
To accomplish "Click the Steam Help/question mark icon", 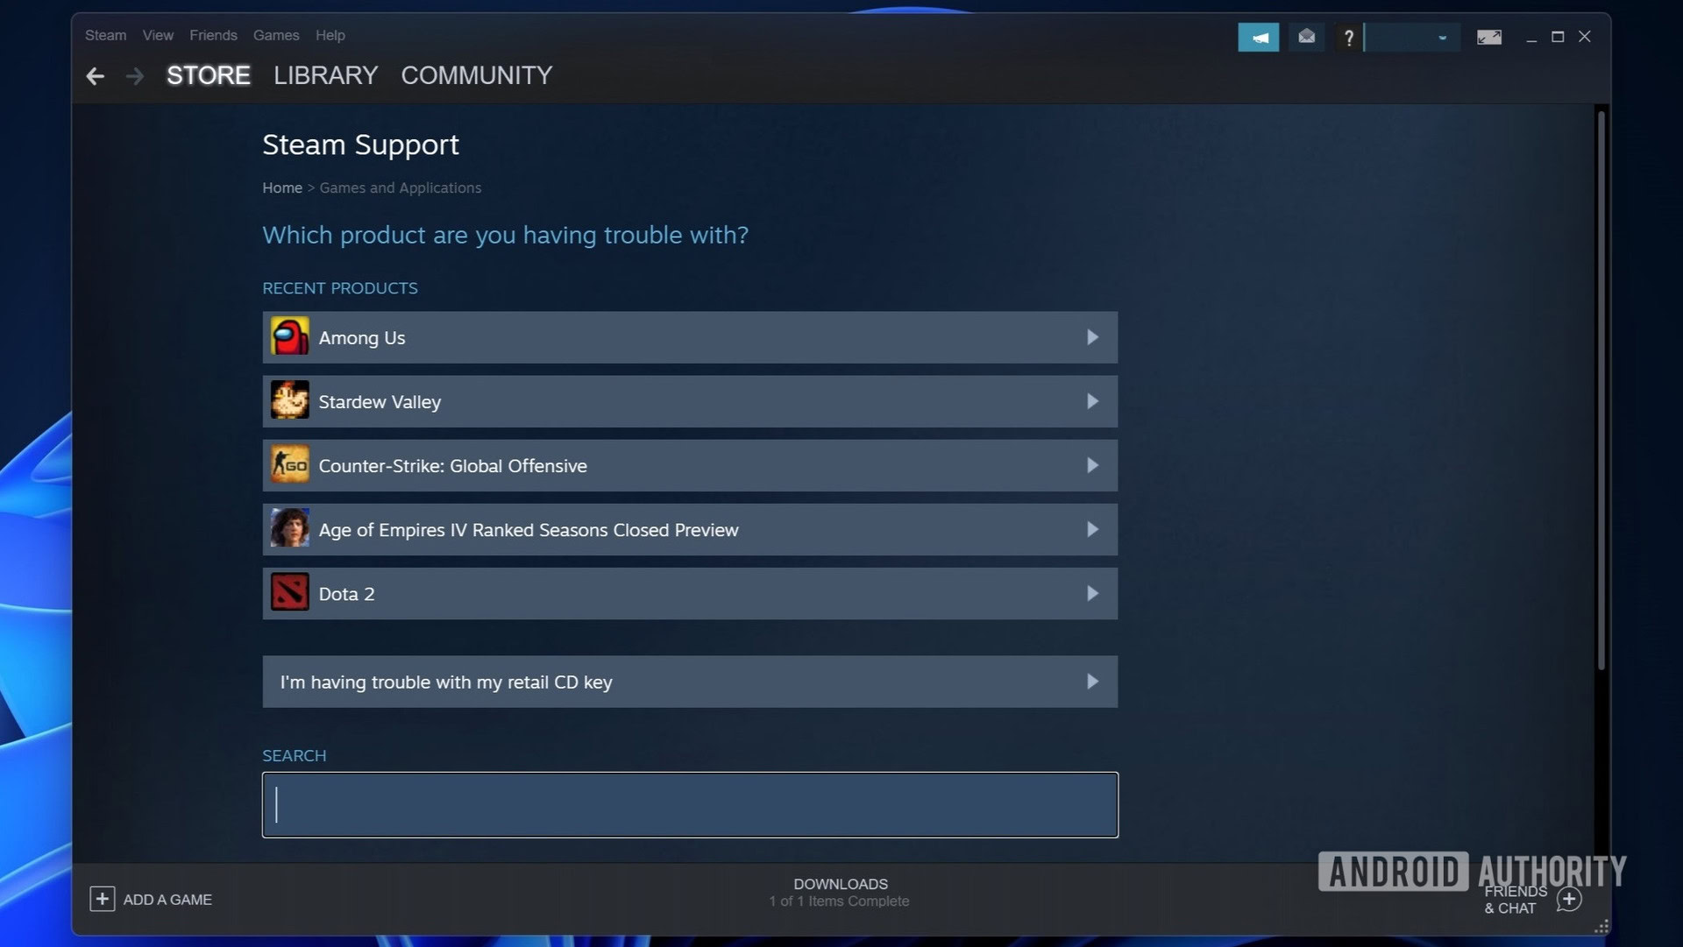I will pos(1348,36).
